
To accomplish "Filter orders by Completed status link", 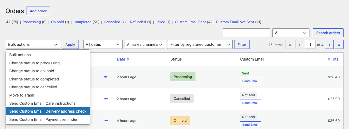I will [x=82, y=22].
